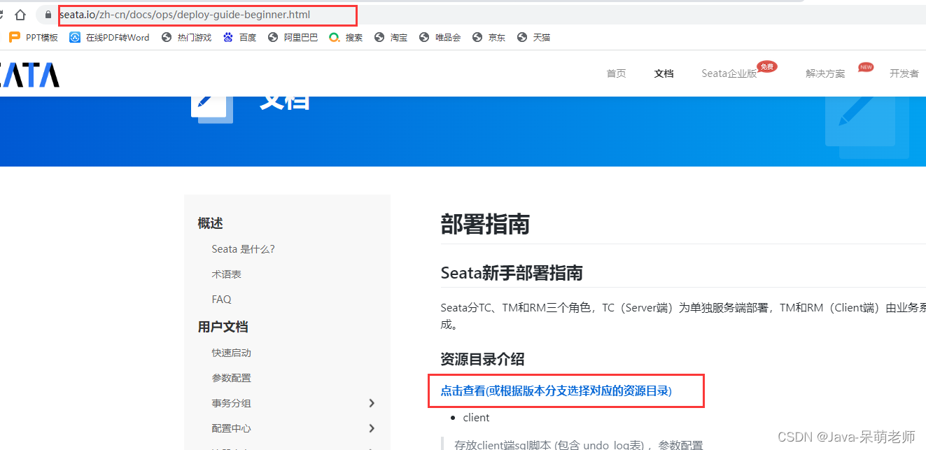Open the 百度 bookmark

pyautogui.click(x=239, y=37)
